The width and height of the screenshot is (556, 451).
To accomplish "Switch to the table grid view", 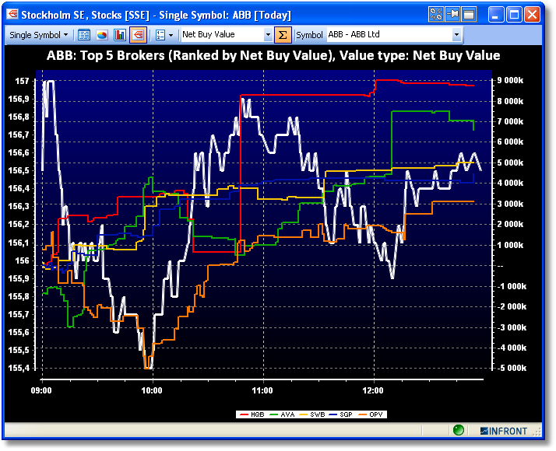I will tap(84, 35).
